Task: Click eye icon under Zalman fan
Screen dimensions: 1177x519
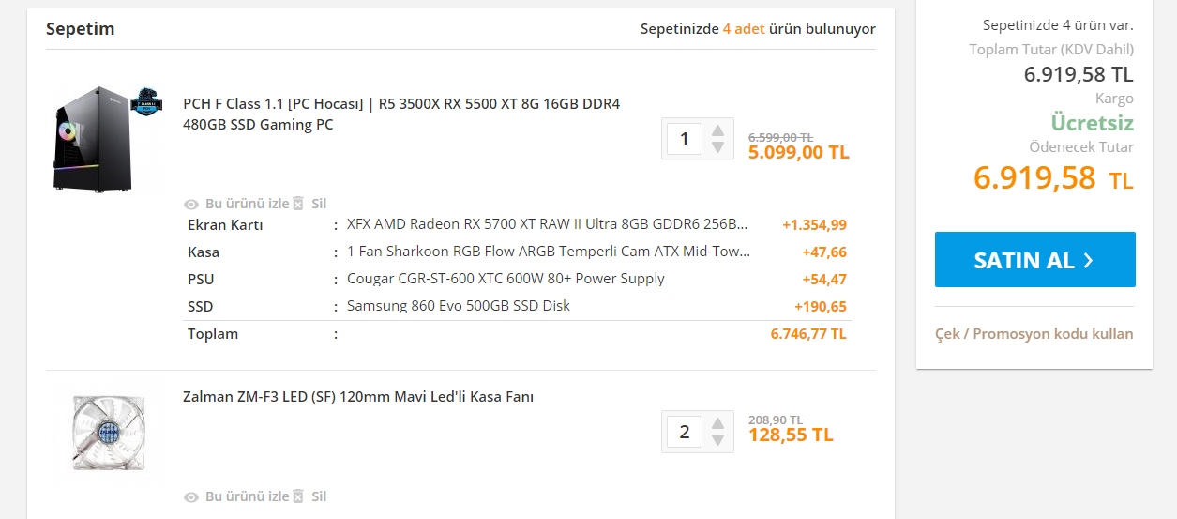Action: (191, 496)
